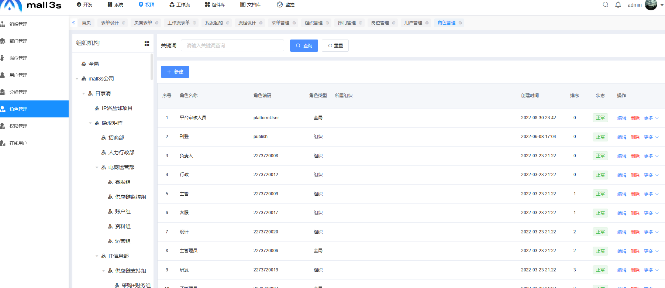
Task: Switch to the 岗位管理 tab
Action: click(x=380, y=23)
